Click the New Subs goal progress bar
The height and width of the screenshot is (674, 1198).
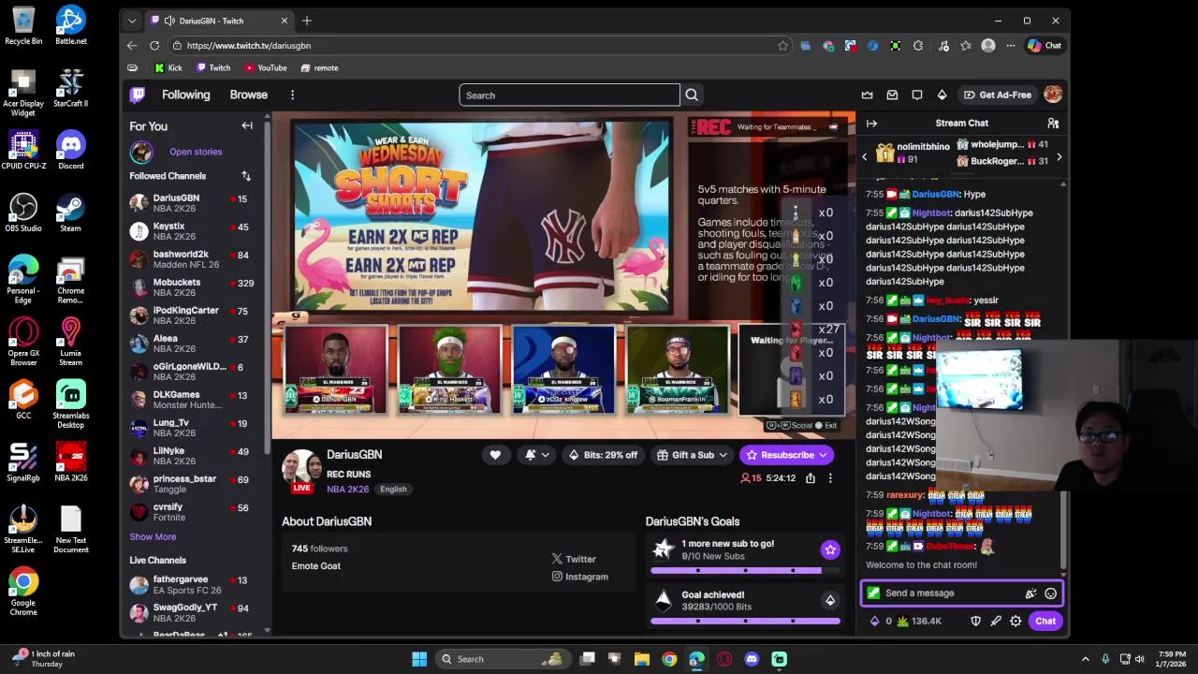[743, 570]
